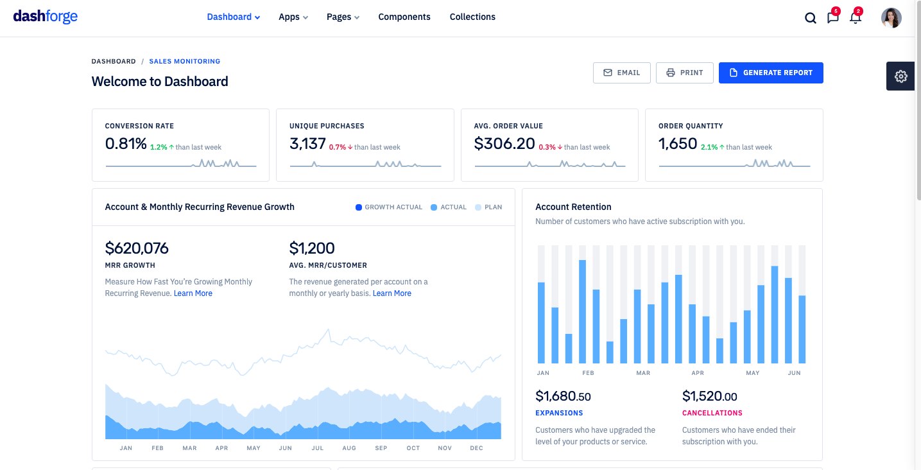Click the FEB label on retention chart
Screen dimensions: 921x470
pyautogui.click(x=588, y=373)
